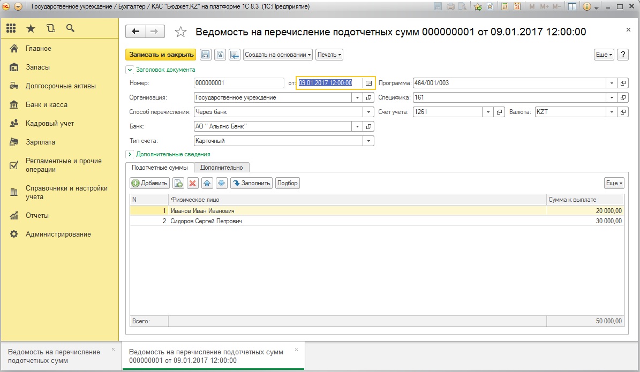This screenshot has height=372, width=640.
Task: Add document to favorites with star outline
Action: pyautogui.click(x=180, y=32)
